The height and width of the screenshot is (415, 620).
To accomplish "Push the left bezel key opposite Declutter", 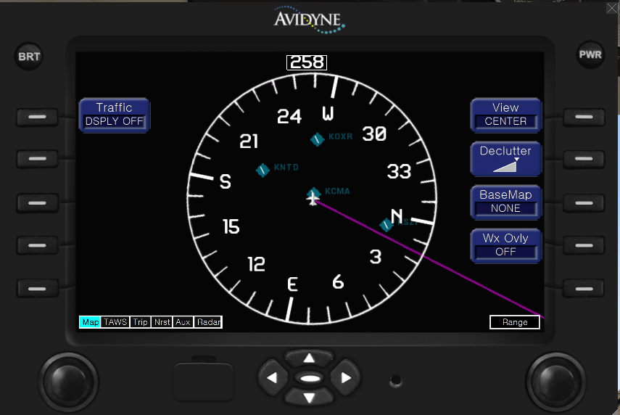I will [37, 159].
